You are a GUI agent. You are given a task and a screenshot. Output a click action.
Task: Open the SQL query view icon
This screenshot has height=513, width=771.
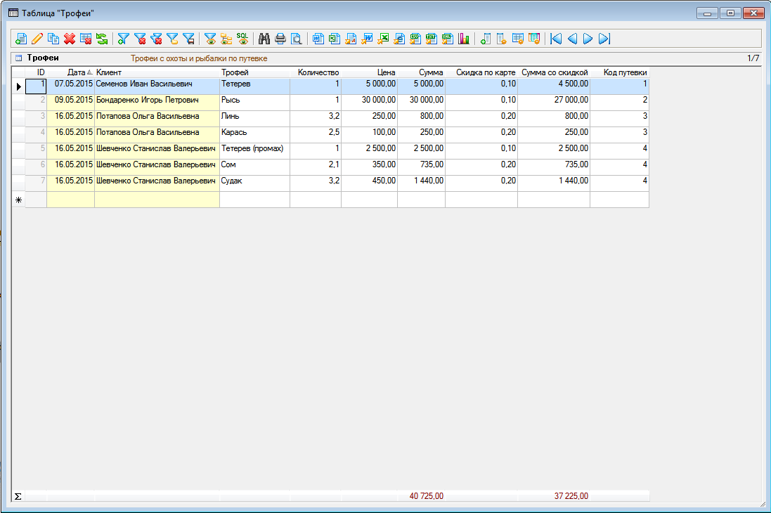click(242, 39)
